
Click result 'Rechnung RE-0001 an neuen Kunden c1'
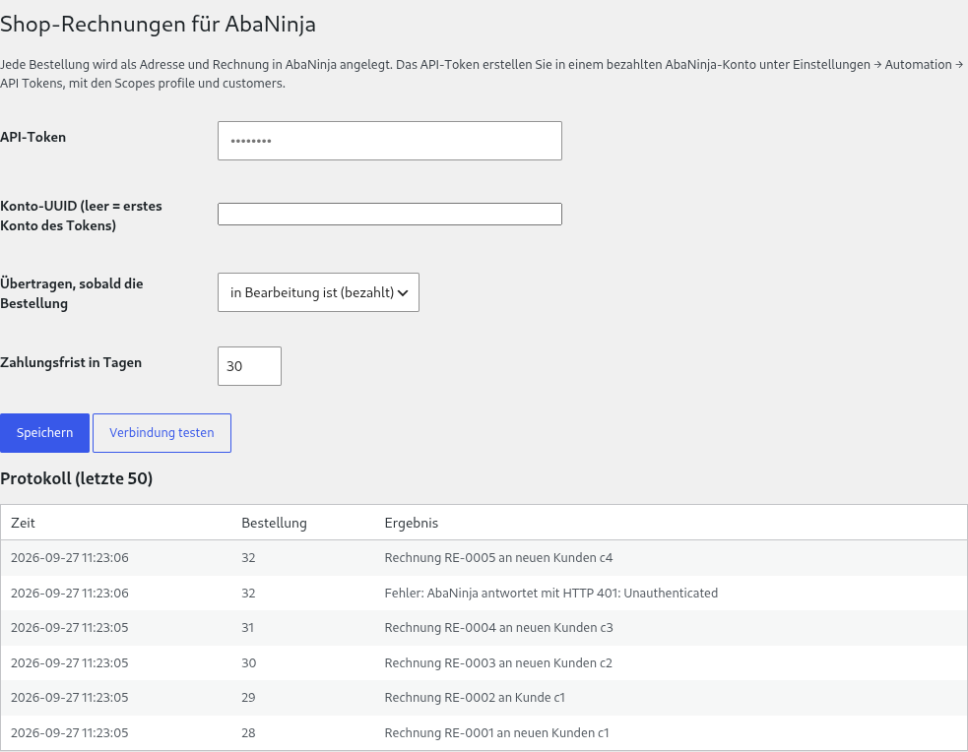pos(496,732)
